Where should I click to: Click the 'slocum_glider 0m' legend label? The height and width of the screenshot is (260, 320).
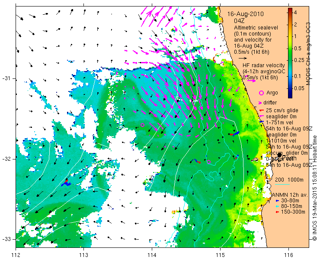coord(287,153)
